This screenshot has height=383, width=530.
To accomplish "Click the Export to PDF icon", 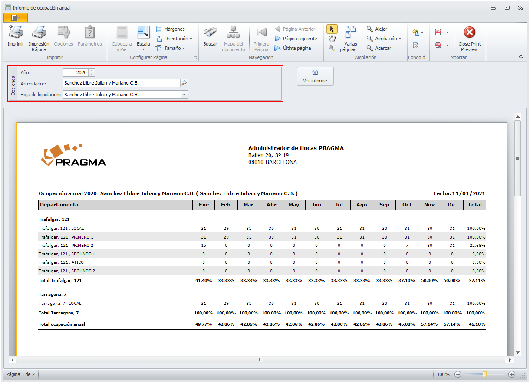I will [x=438, y=32].
